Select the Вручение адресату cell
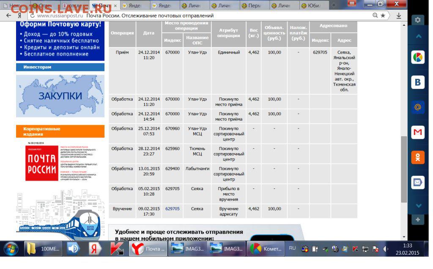 (229, 211)
